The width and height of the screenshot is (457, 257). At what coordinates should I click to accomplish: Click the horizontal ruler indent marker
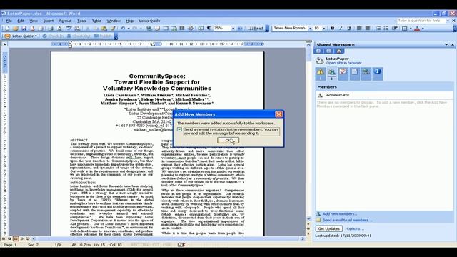[70, 44]
